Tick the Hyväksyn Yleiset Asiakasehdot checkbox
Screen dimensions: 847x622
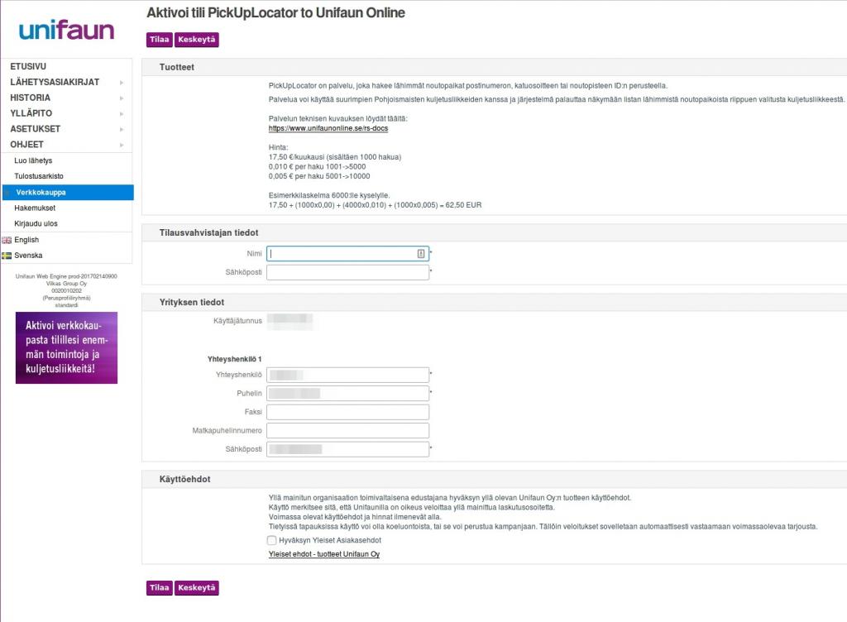(x=271, y=540)
